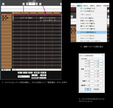Jump to last frame arrow at far right
The width and height of the screenshot is (113, 108).
[x=61, y=4]
